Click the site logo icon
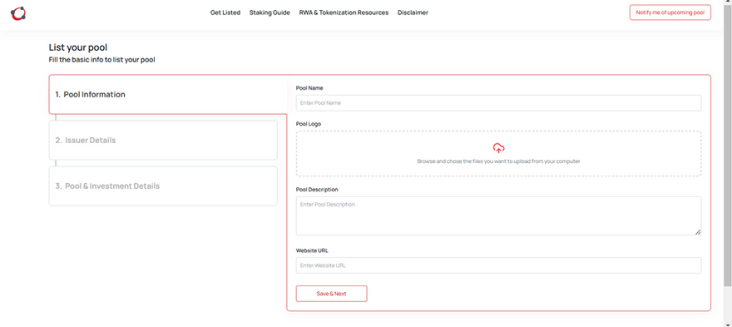Screen dimensions: 732x327 pyautogui.click(x=18, y=13)
